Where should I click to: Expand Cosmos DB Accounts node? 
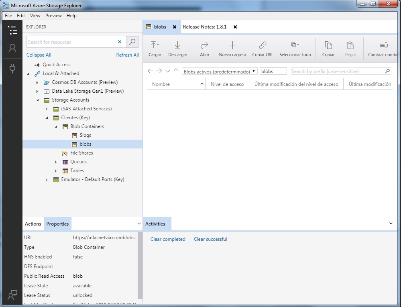[37, 83]
